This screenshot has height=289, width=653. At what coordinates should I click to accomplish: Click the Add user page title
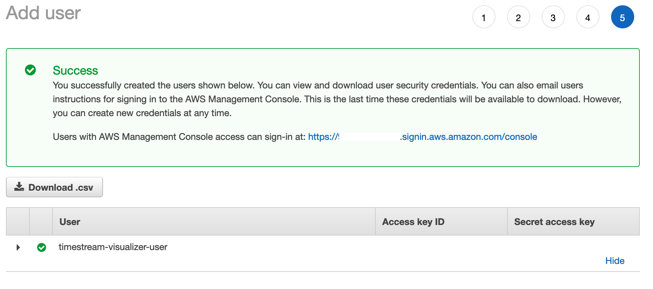click(x=43, y=13)
